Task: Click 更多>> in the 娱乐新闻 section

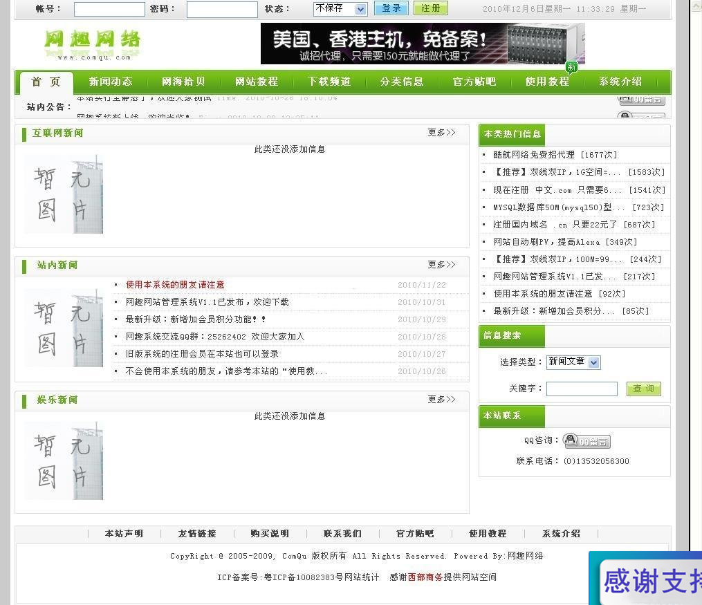Action: point(441,399)
